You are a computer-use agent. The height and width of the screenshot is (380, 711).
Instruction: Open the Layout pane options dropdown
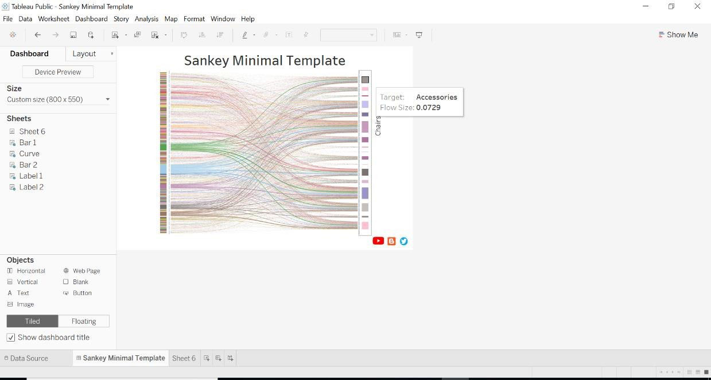point(112,53)
